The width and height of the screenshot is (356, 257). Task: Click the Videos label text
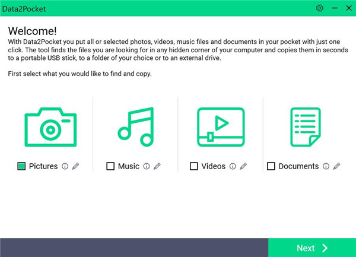pyautogui.click(x=214, y=166)
